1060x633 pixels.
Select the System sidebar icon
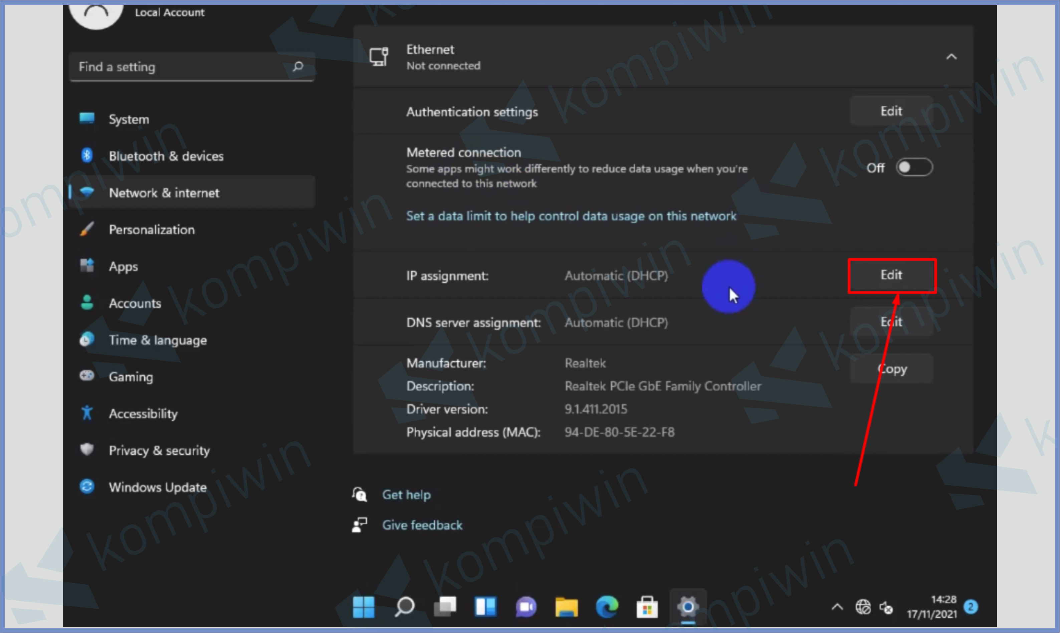(x=87, y=119)
